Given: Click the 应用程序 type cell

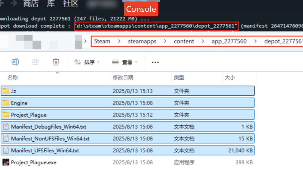Looking at the screenshot, I should tap(184, 162).
